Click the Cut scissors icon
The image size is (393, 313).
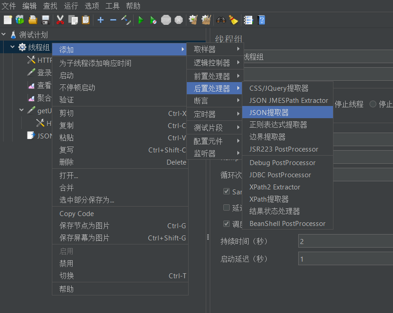60,20
